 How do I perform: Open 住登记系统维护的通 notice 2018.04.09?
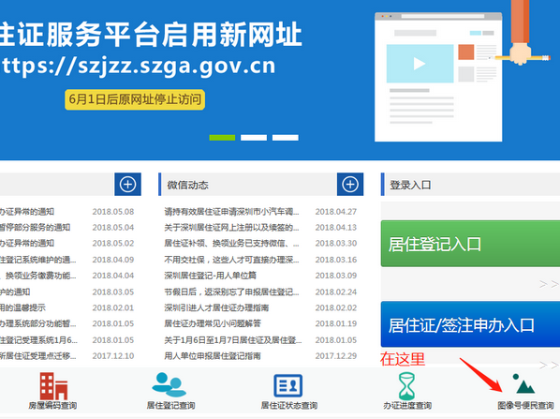37,260
